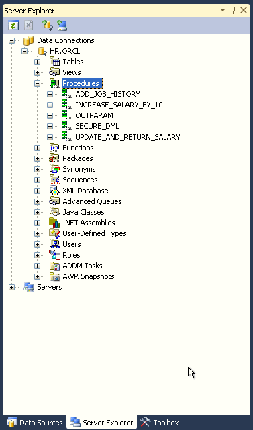The height and width of the screenshot is (430, 253).
Task: Expand the INCREASE_SALARY_BY_10 procedure
Action: point(50,105)
